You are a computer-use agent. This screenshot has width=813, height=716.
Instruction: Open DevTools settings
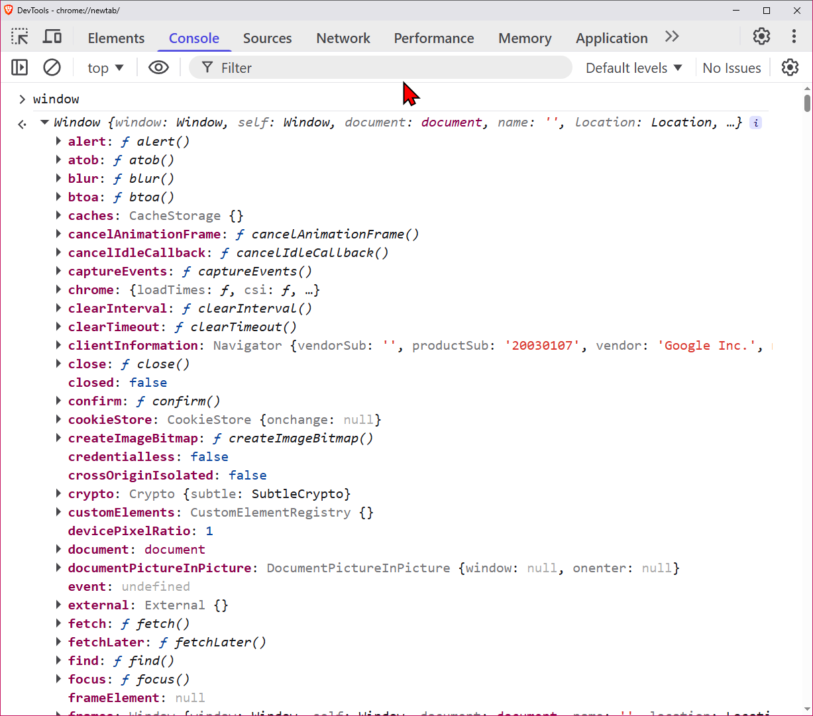[761, 37]
